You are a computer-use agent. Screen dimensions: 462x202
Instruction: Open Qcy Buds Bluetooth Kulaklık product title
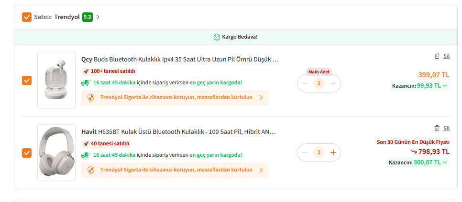pos(180,59)
